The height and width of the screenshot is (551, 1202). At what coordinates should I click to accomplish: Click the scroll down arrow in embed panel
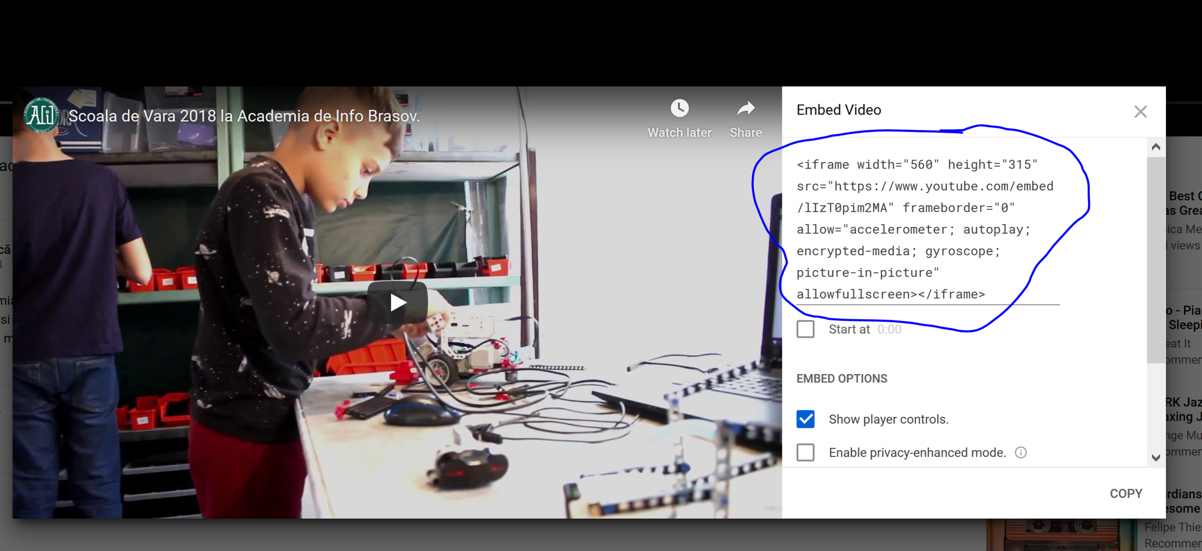click(1156, 458)
